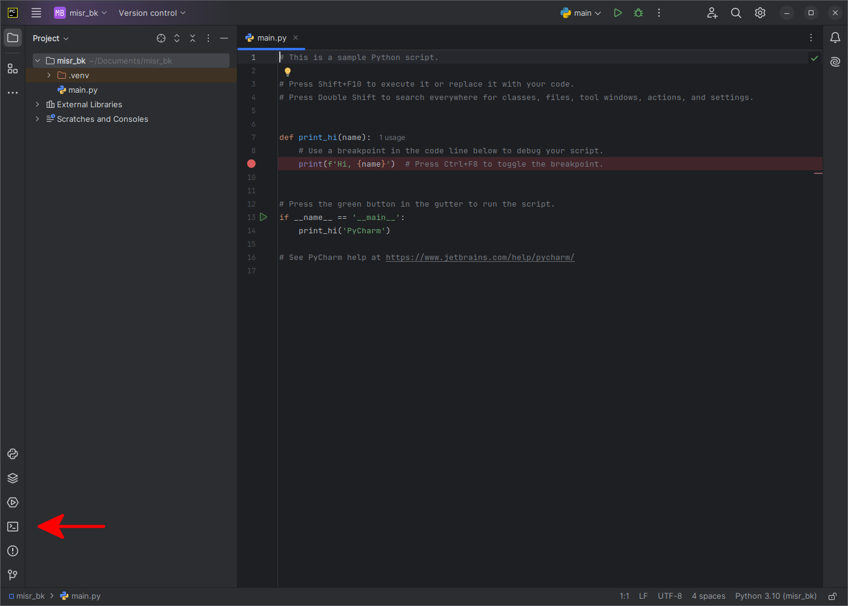Run the script from the gutter play icon

pyautogui.click(x=263, y=217)
